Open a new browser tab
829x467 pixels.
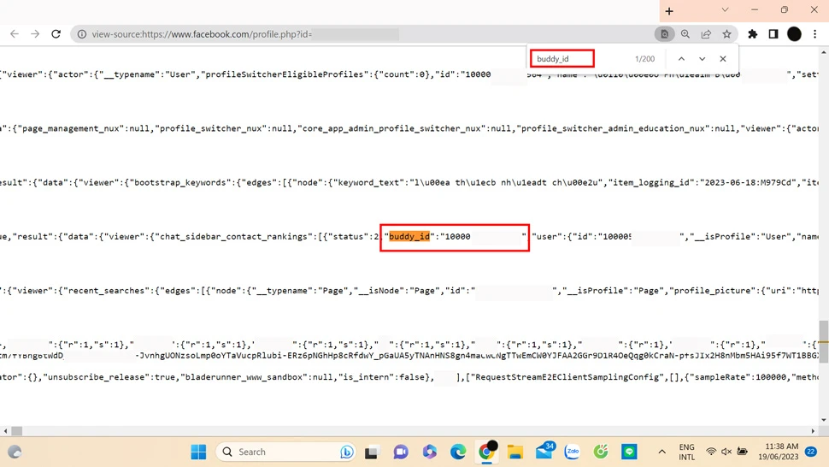coord(669,11)
